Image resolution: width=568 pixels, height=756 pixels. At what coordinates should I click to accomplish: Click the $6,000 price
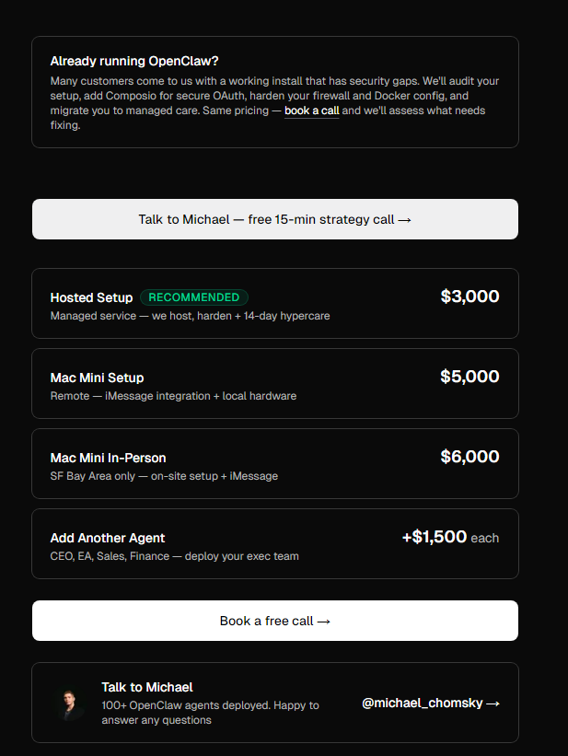point(469,457)
